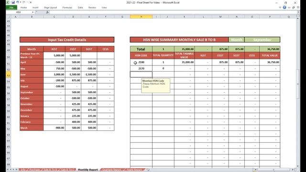Click the Undo icon in Quick Access Toolbar
Viewport: 306px width, 172px height.
[17, 2]
